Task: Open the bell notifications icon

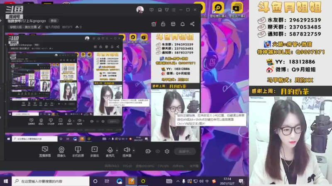Action: (x=183, y=24)
